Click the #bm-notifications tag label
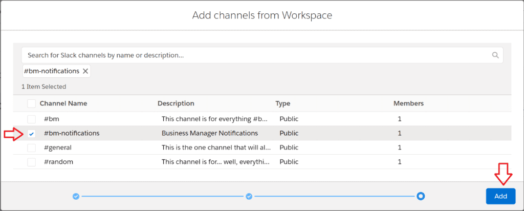Viewport: 524px width, 211px height. (x=52, y=71)
